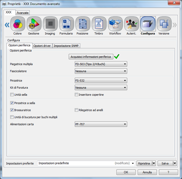Select the Configura icon
Viewport: 182px width, 179px height.
pos(148,24)
